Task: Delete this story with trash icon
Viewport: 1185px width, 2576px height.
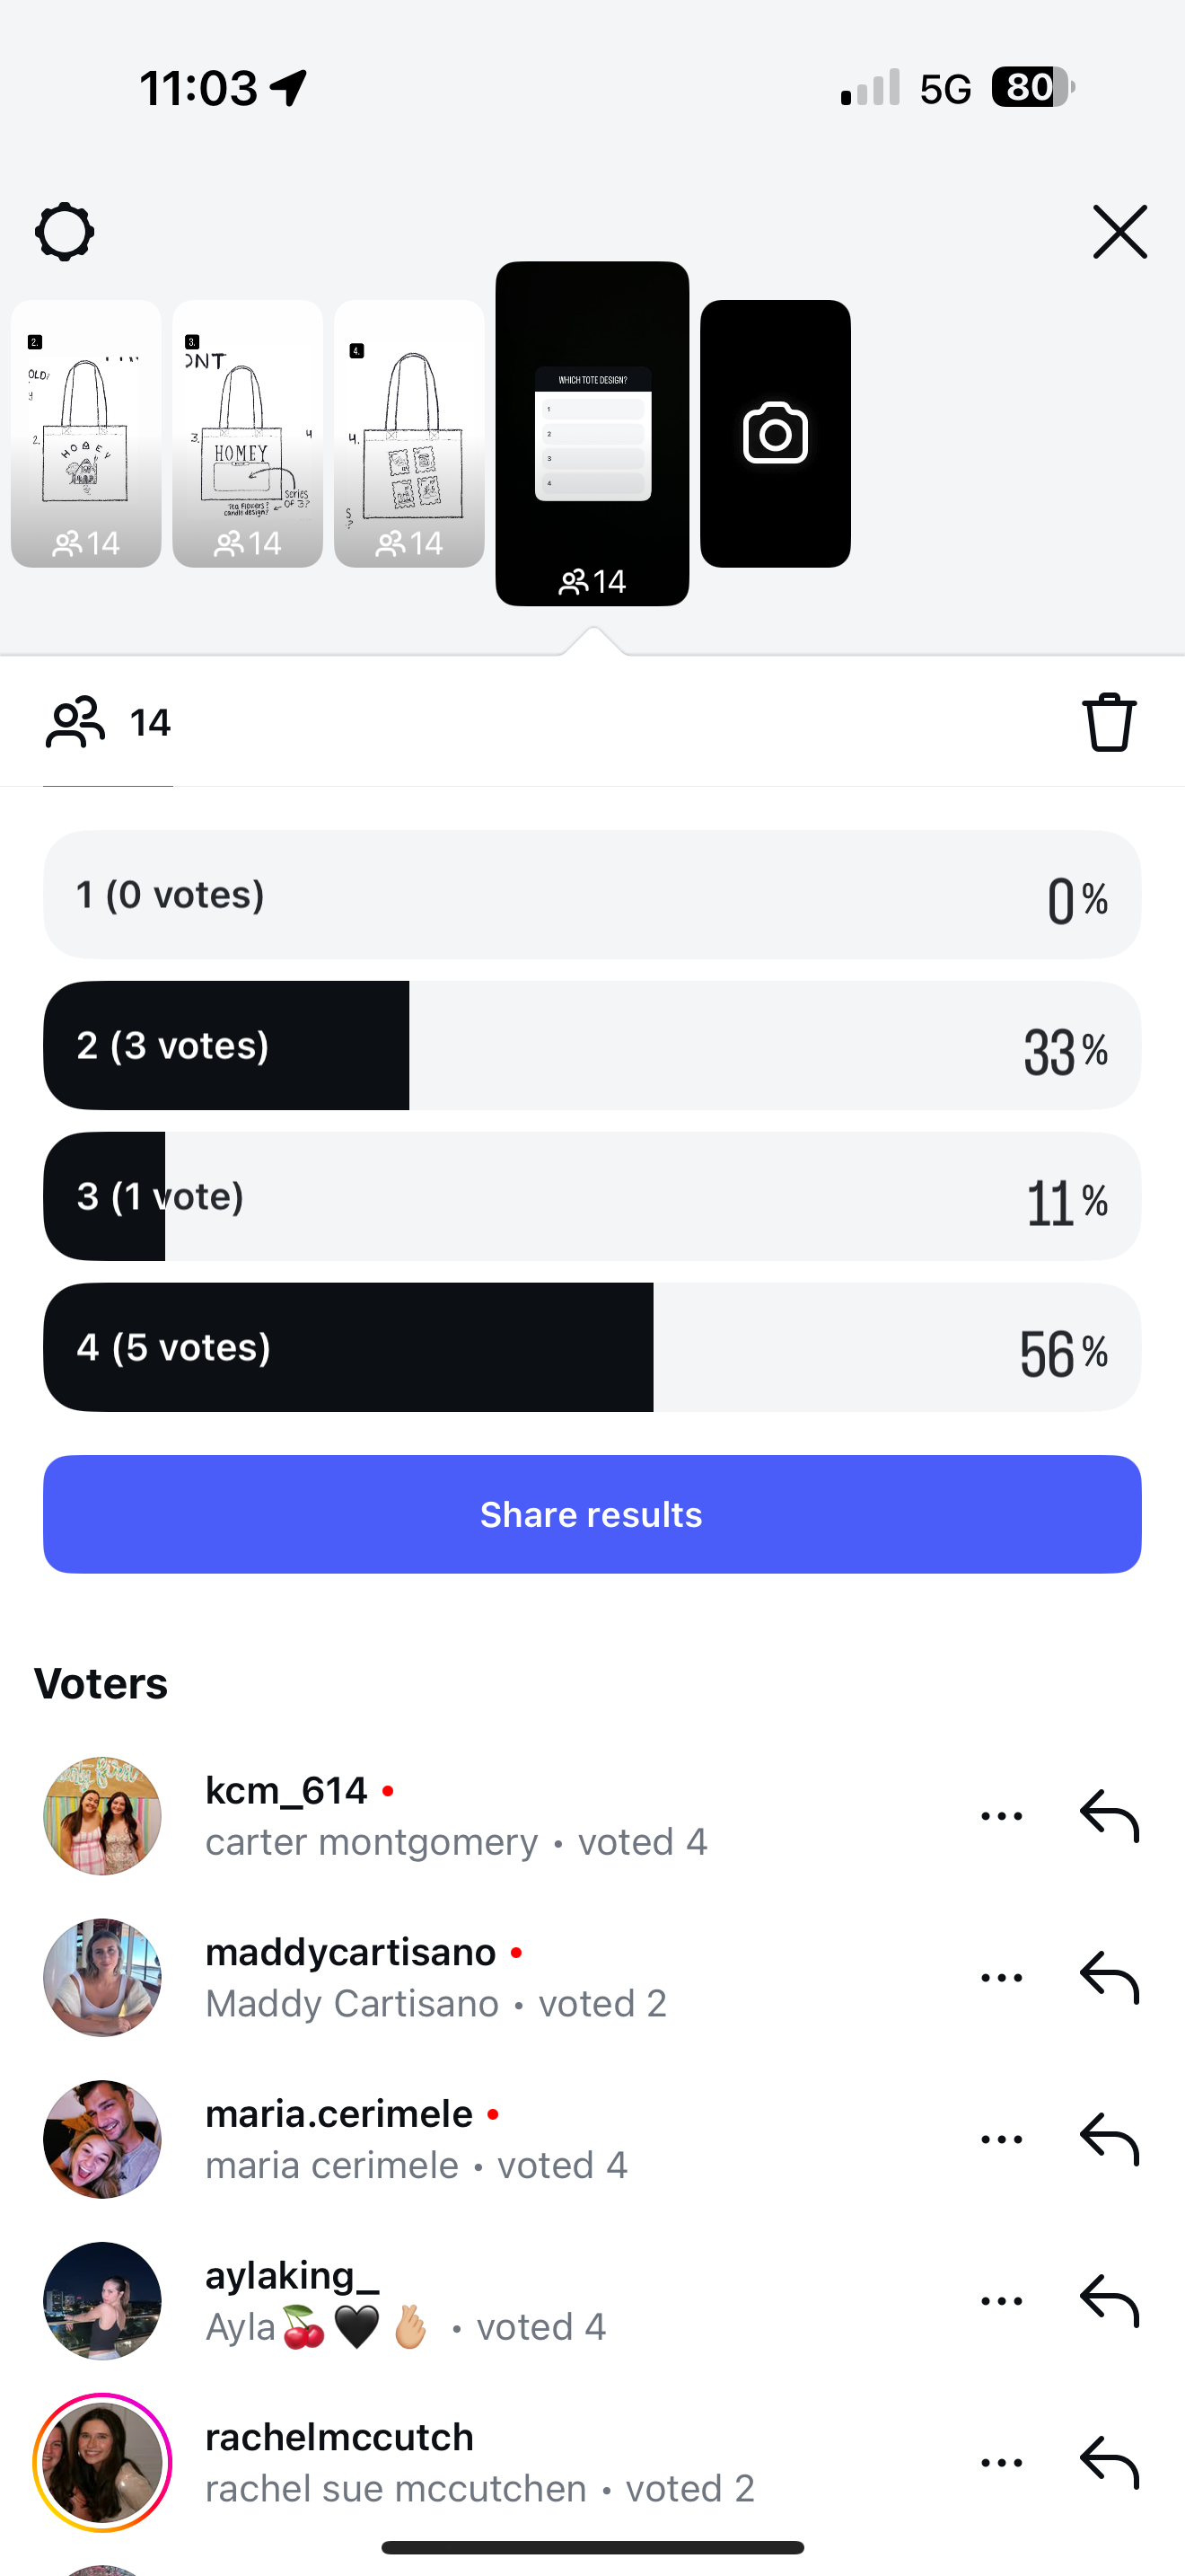Action: 1109,722
